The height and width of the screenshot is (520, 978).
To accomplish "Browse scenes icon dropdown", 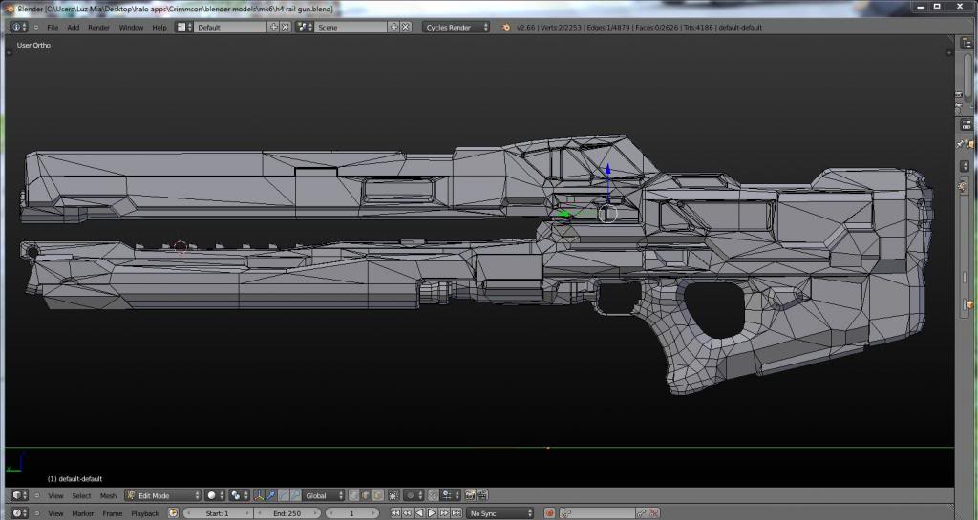I will 305,28.
